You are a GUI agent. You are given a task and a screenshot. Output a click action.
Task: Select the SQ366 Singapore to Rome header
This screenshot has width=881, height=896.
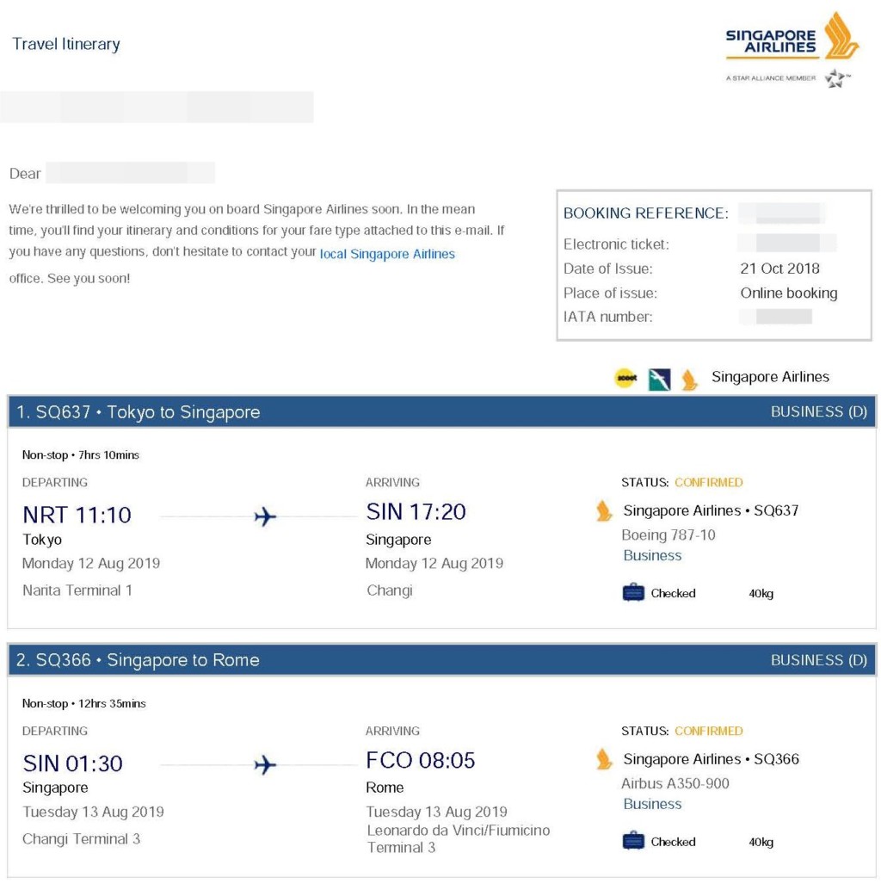[x=139, y=660]
